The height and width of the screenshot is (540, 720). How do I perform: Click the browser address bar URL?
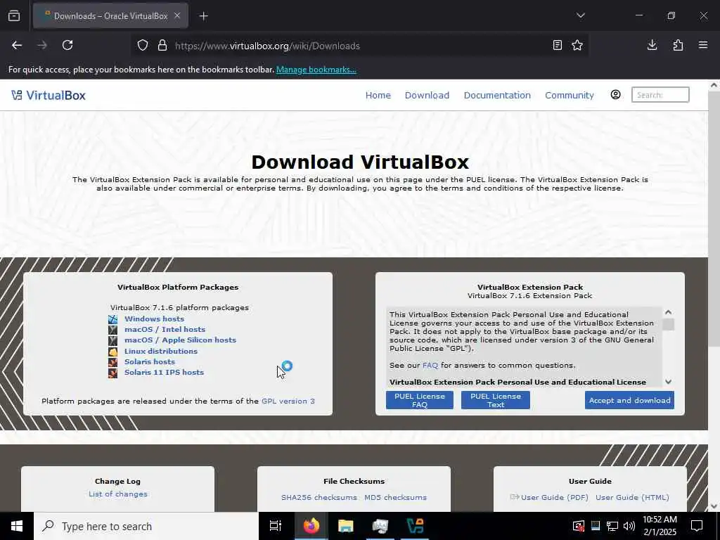(x=267, y=46)
